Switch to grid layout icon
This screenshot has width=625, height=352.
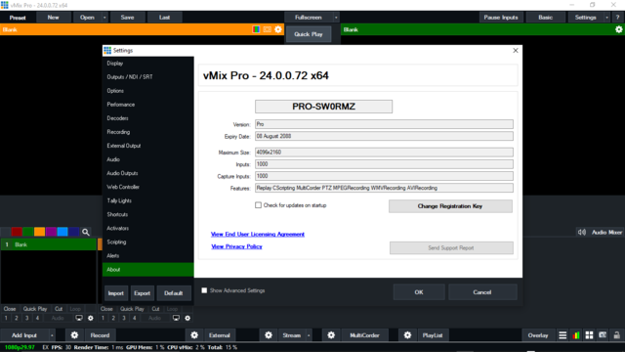tap(589, 335)
